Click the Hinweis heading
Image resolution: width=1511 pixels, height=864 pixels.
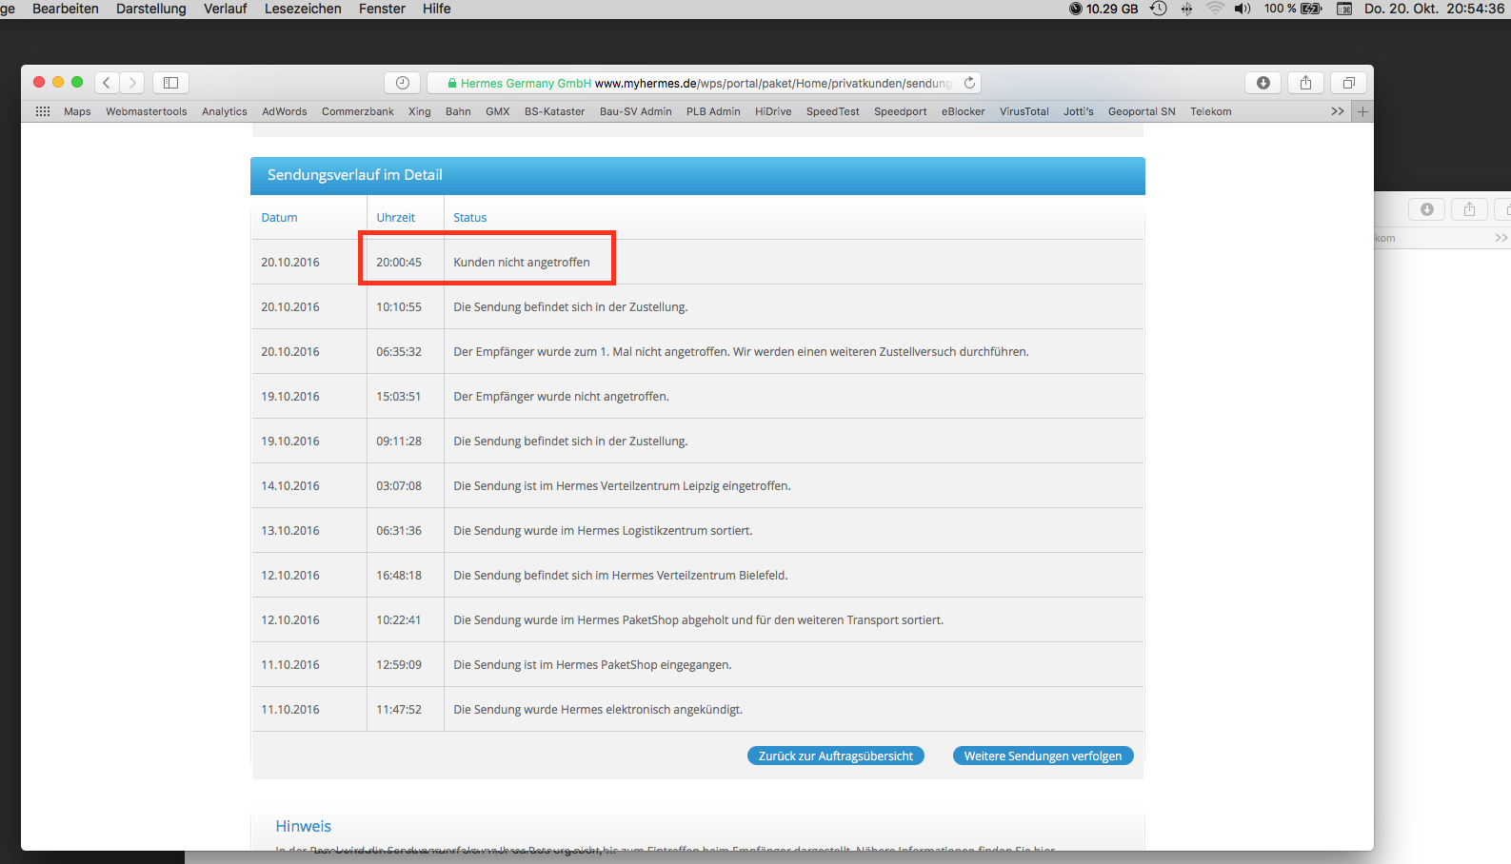point(304,826)
